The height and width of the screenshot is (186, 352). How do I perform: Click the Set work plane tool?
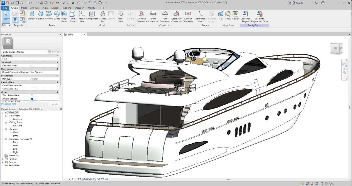(x=221, y=16)
